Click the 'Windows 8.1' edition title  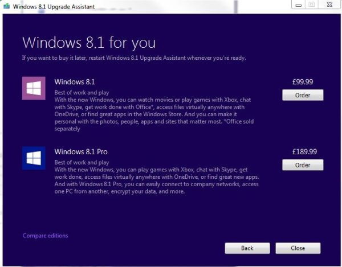point(75,82)
